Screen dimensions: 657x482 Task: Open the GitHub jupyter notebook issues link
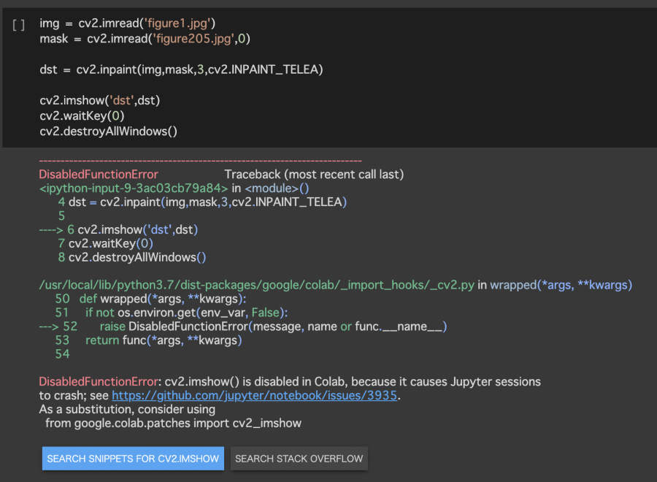[255, 396]
